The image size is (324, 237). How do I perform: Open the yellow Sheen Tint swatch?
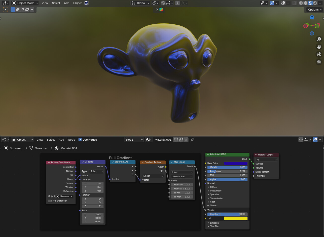click(x=236, y=218)
